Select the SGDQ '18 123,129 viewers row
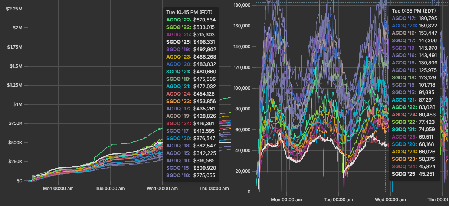Image resolution: width=449 pixels, height=206 pixels. (x=414, y=77)
